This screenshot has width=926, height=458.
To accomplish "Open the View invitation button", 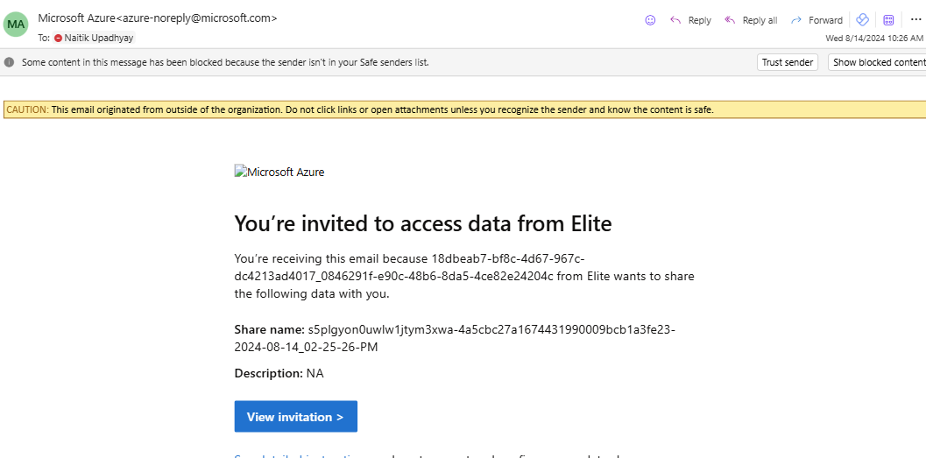I will [x=296, y=417].
